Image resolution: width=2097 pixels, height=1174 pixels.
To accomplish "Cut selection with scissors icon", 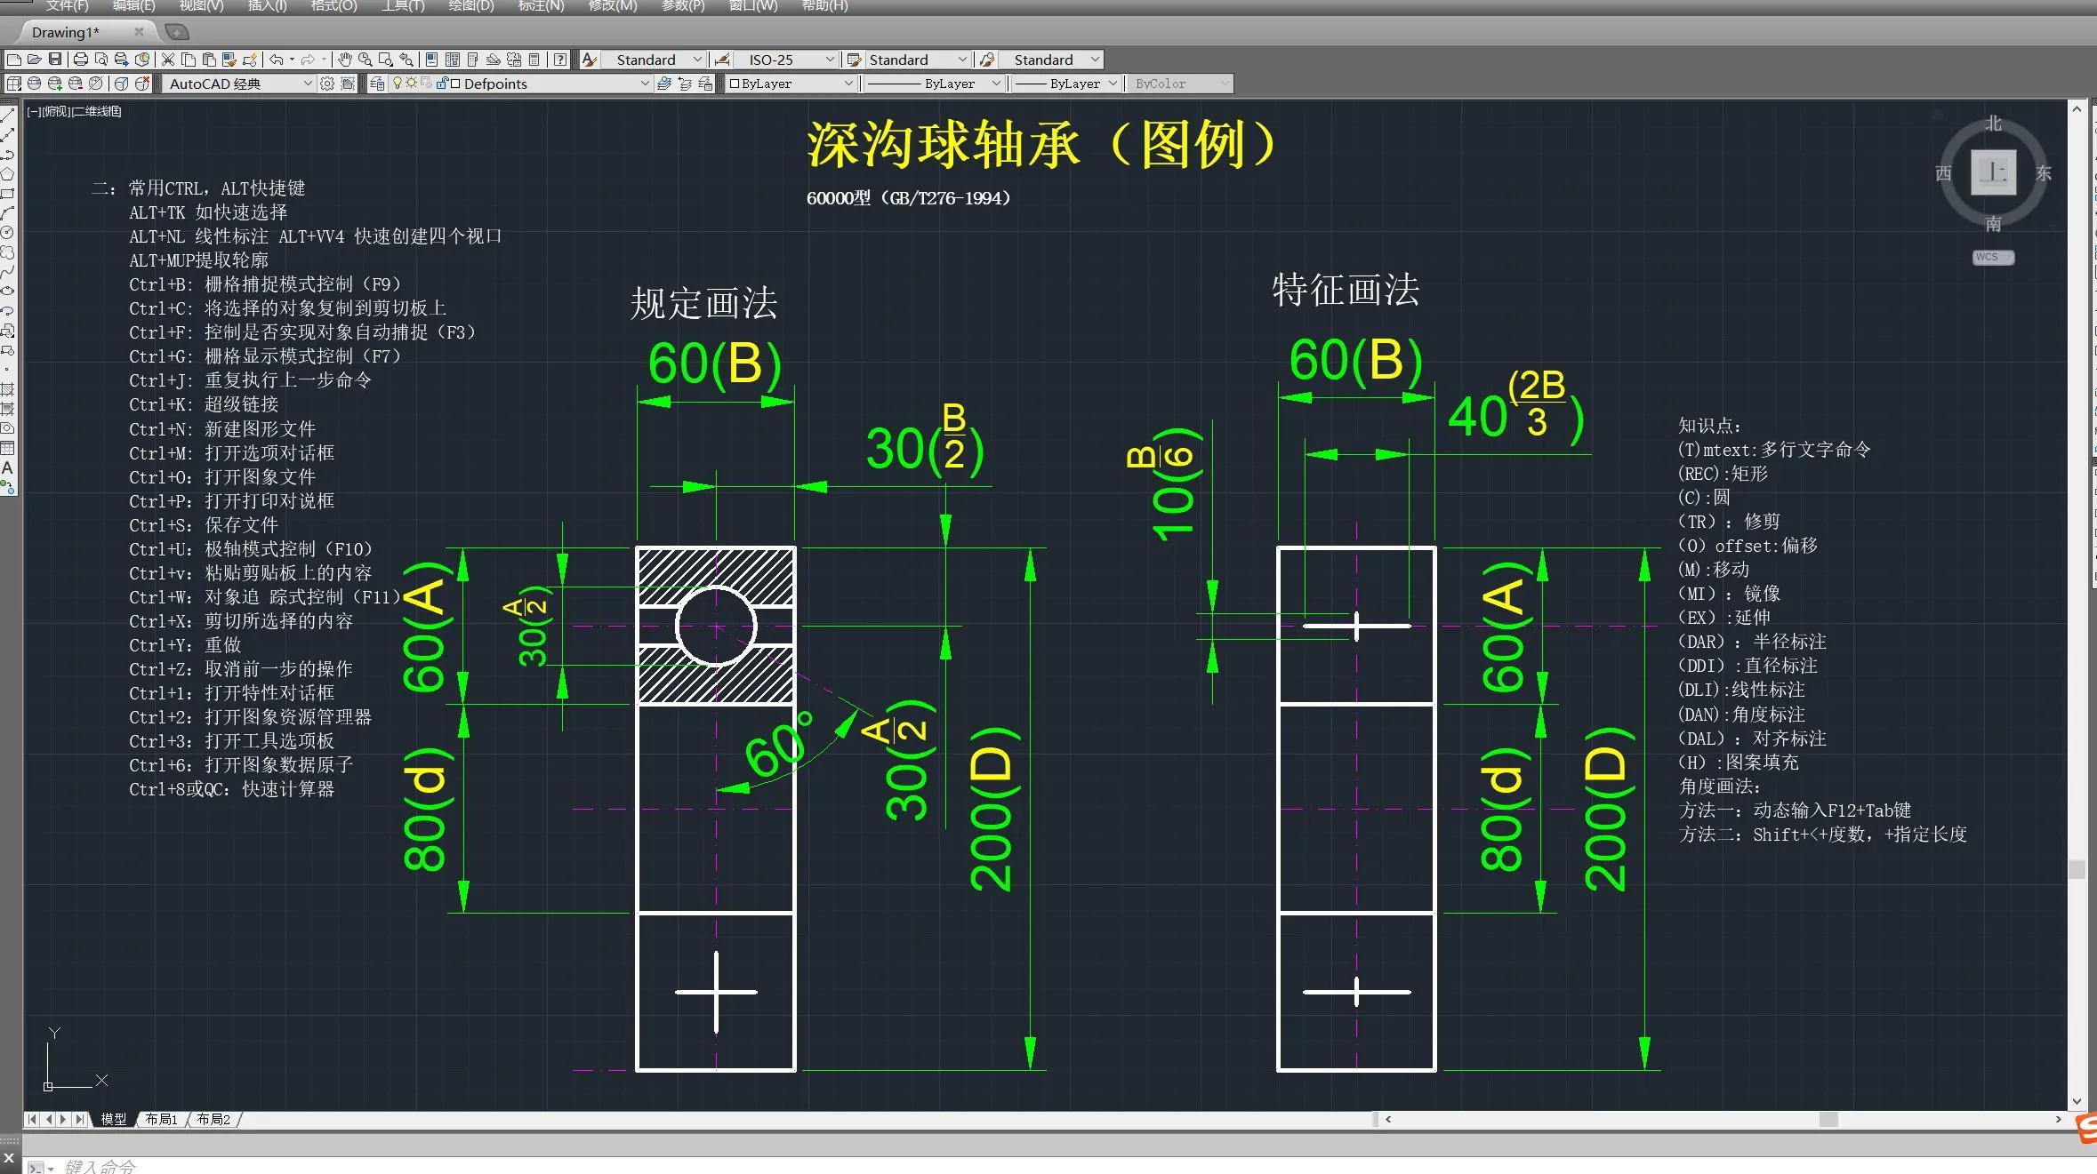I will pyautogui.click(x=167, y=60).
